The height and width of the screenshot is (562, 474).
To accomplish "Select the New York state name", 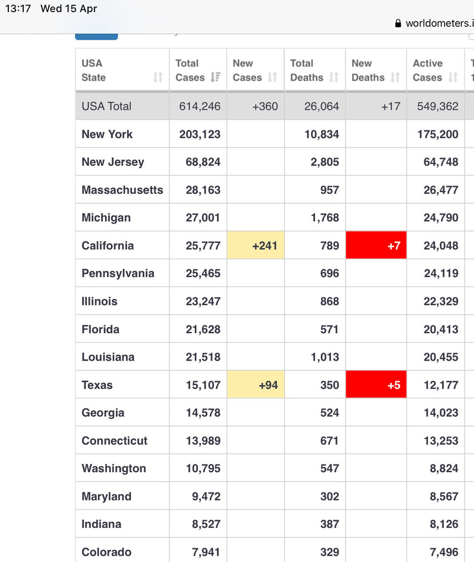I will 107,134.
